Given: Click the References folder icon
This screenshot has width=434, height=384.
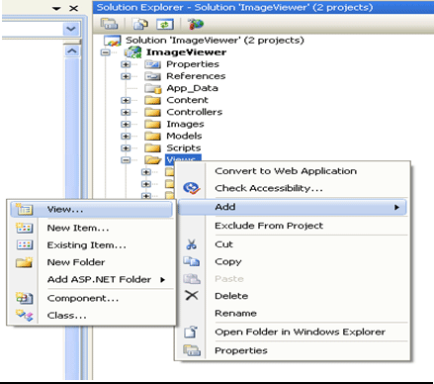Looking at the screenshot, I should [x=152, y=76].
